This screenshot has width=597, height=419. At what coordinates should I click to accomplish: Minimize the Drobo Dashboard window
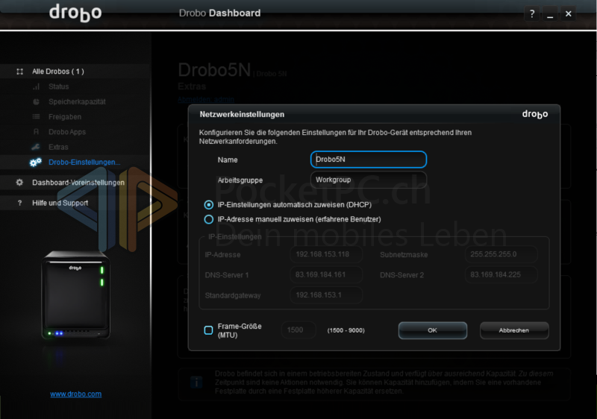pyautogui.click(x=550, y=14)
